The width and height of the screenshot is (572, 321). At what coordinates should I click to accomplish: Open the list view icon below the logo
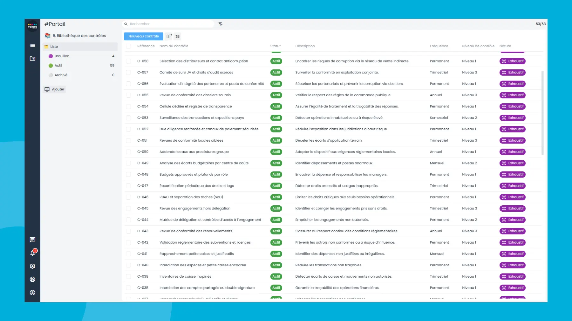32,45
